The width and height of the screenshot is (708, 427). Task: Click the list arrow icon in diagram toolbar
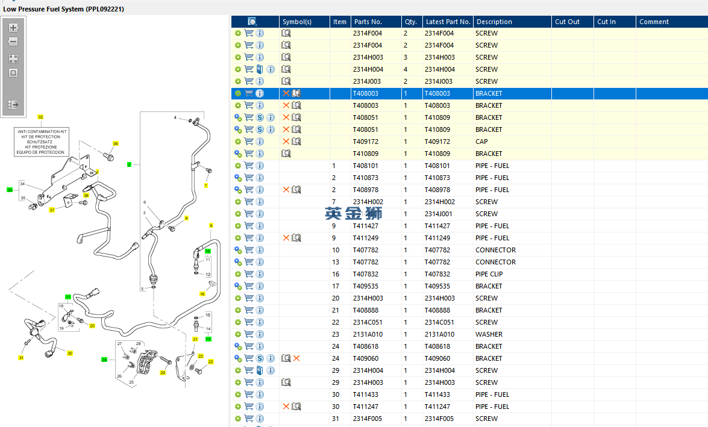click(x=13, y=105)
